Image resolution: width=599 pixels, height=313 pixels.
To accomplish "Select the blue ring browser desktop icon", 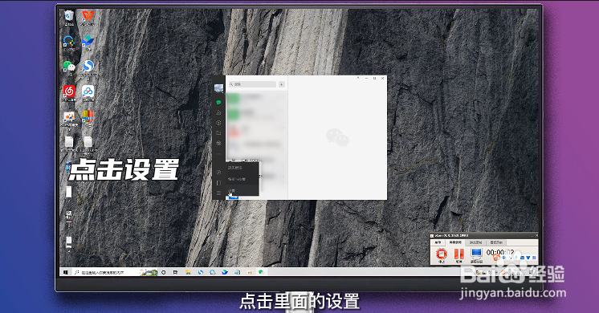I will 69,43.
